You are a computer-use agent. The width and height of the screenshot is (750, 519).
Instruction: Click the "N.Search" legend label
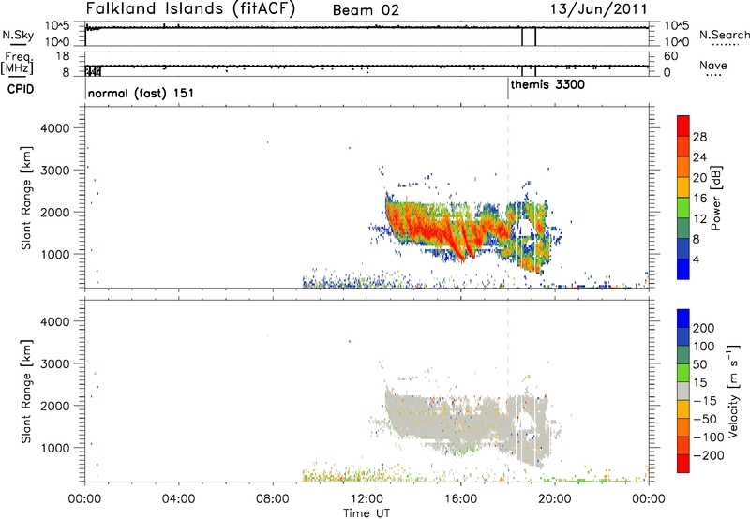[725, 35]
